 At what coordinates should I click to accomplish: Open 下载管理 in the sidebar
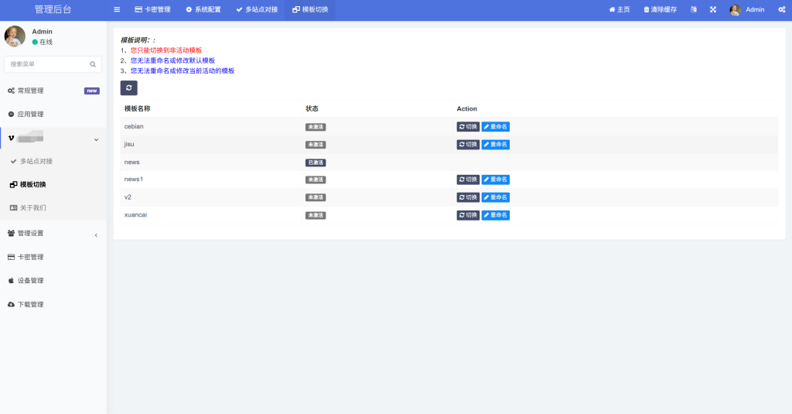coord(30,304)
